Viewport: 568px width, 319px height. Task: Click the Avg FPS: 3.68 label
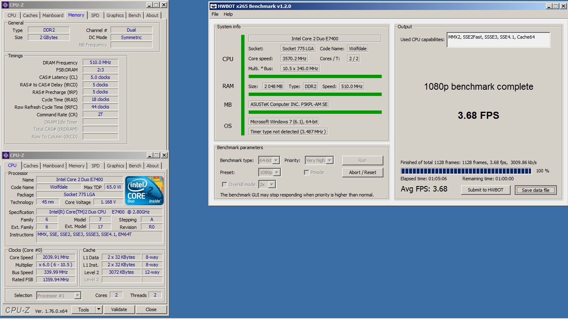(424, 189)
